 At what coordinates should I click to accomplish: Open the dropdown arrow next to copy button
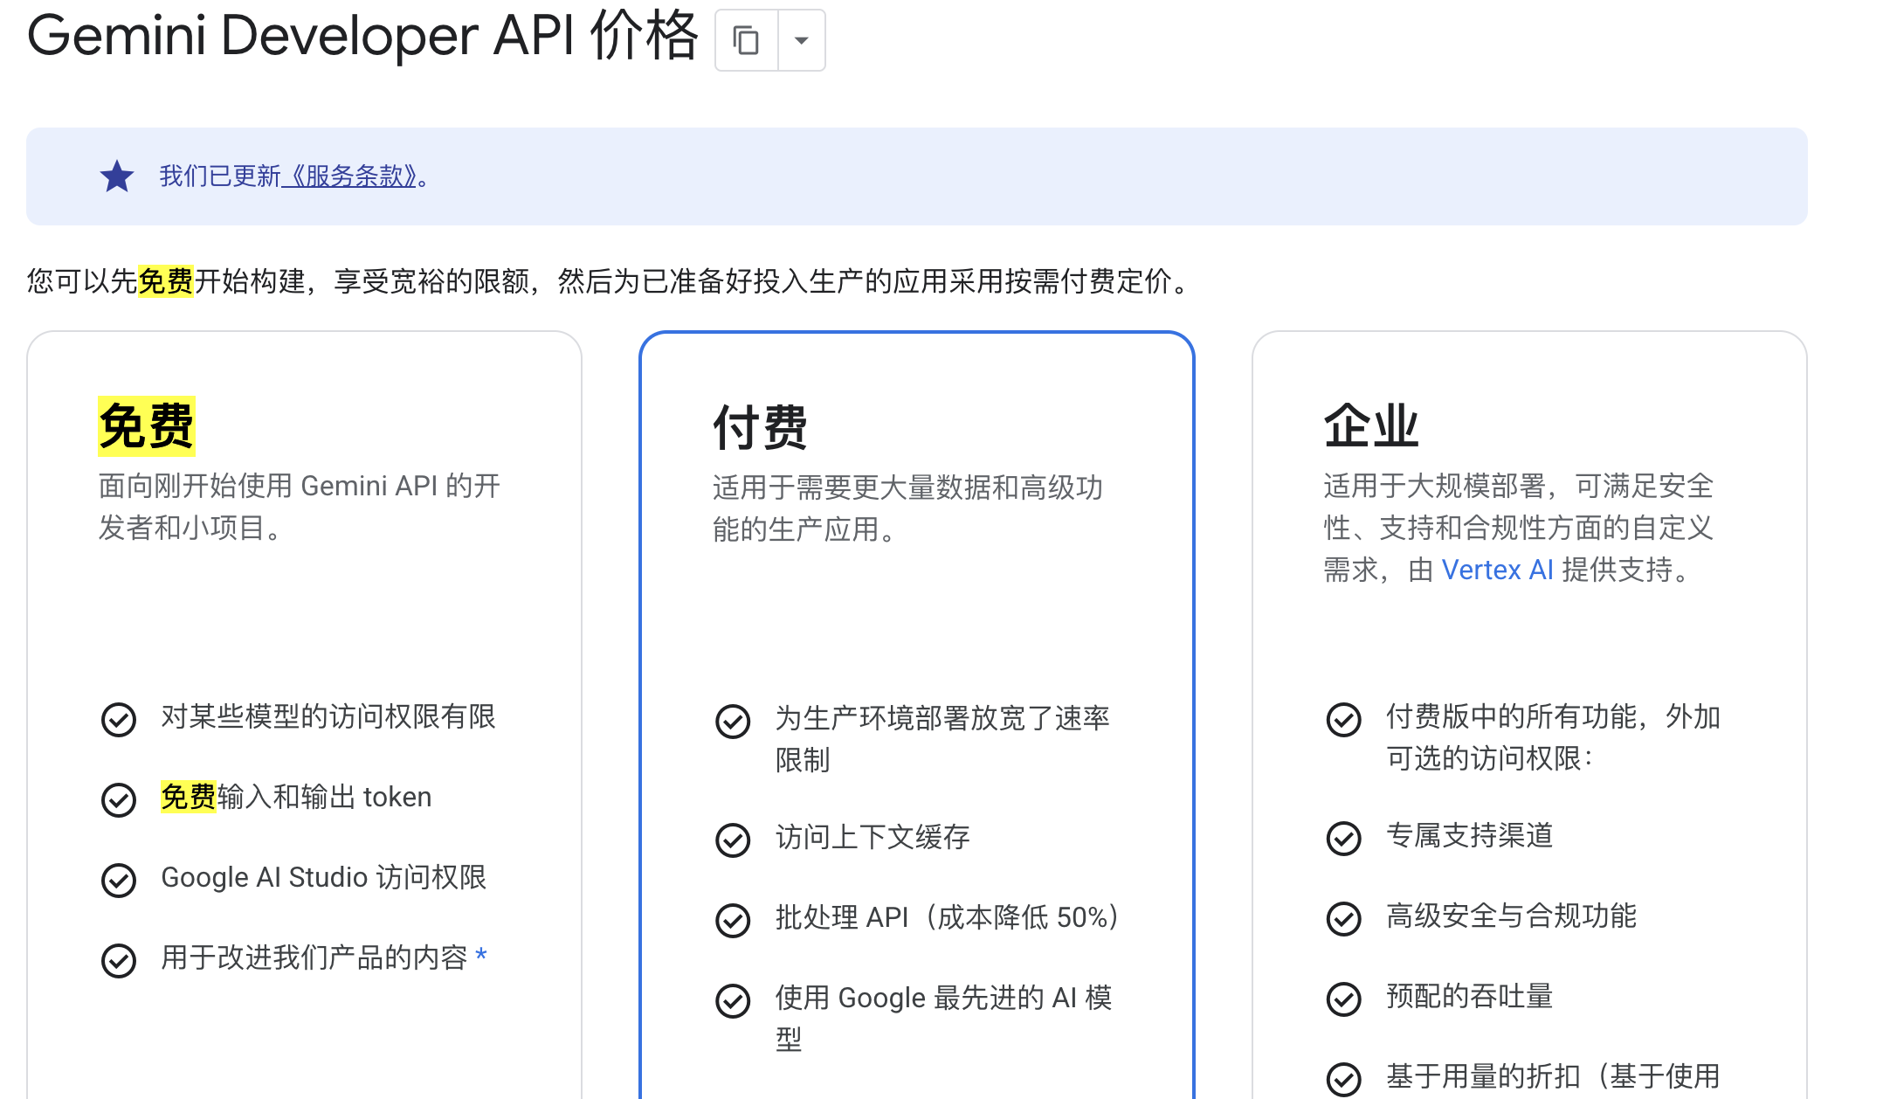pyautogui.click(x=801, y=40)
